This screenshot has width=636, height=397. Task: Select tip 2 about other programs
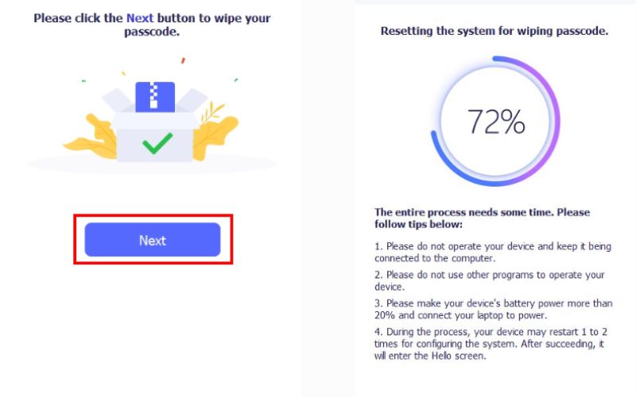point(490,280)
